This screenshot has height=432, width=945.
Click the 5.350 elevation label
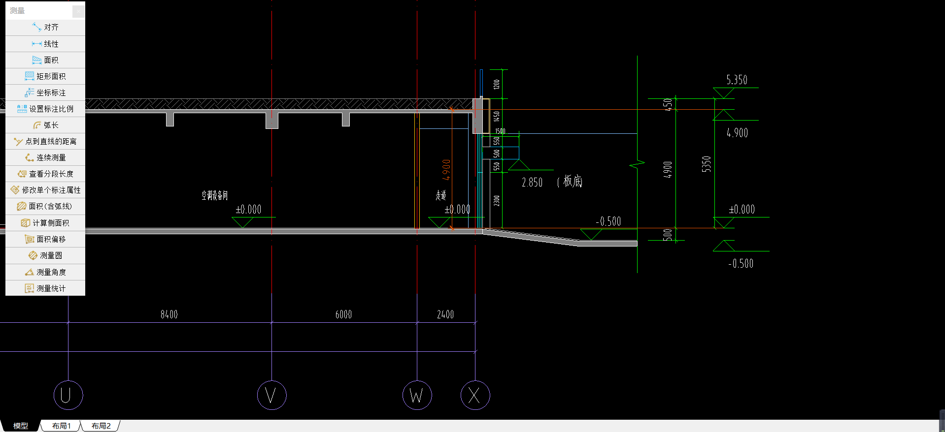point(737,80)
